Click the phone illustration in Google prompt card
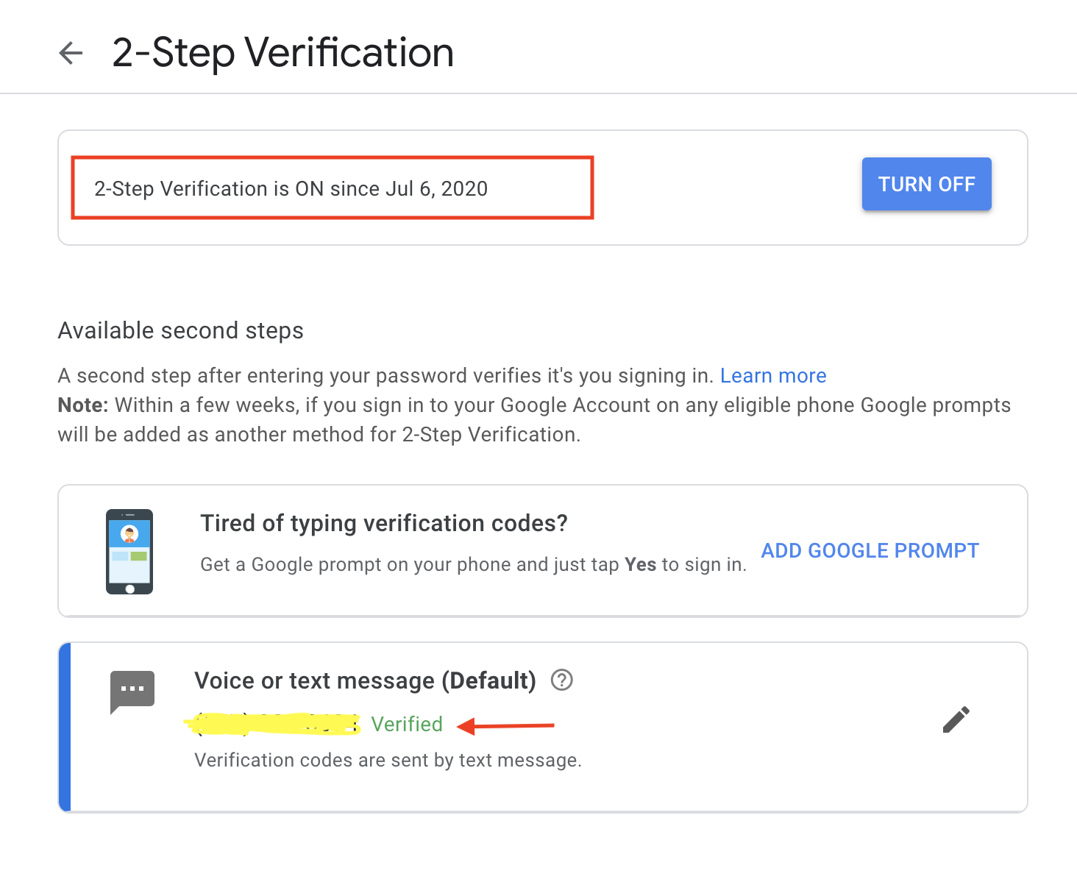The image size is (1077, 871). click(x=129, y=551)
